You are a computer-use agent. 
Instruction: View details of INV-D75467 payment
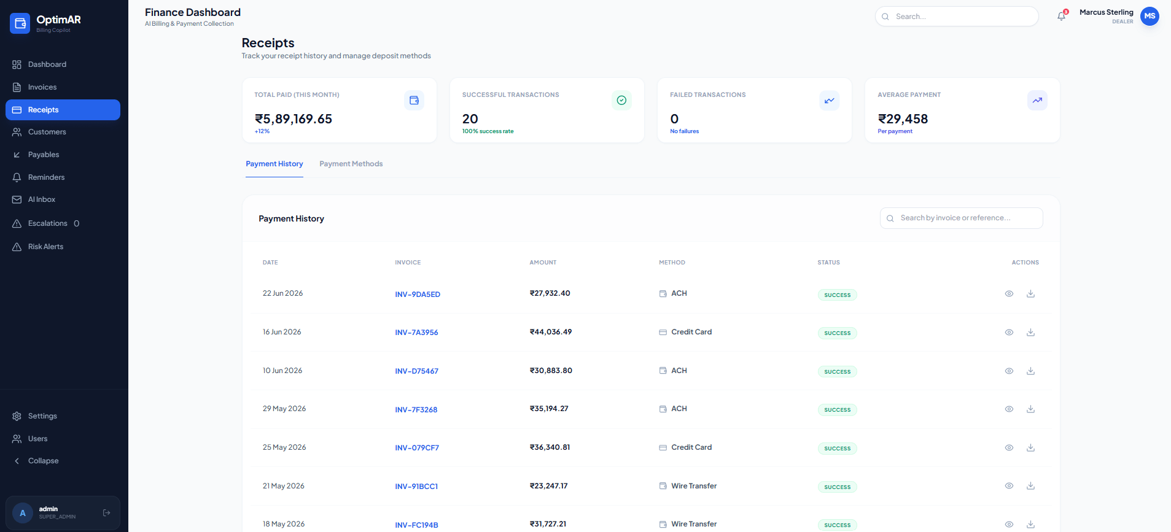1009,371
